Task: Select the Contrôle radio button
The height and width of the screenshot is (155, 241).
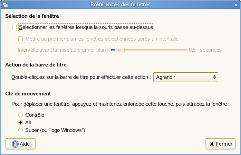Action: click(21, 115)
